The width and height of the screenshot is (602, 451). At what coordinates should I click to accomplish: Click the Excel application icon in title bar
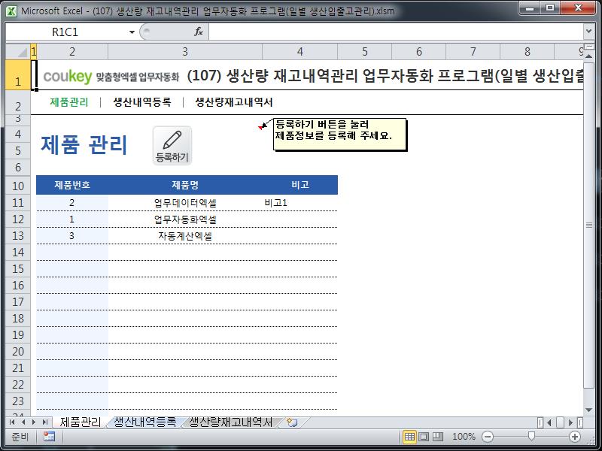point(11,11)
